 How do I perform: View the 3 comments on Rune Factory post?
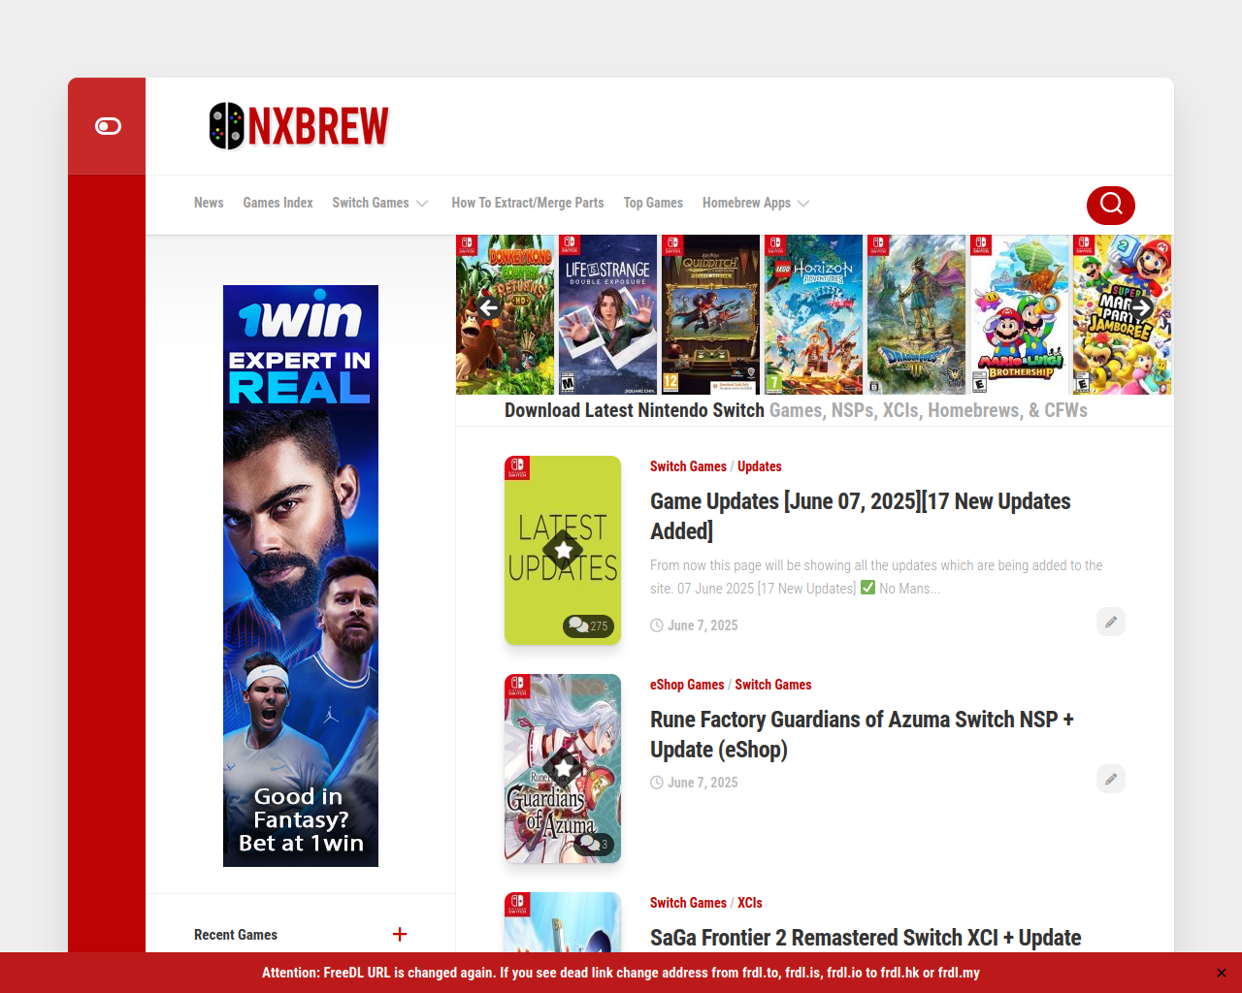pos(594,845)
